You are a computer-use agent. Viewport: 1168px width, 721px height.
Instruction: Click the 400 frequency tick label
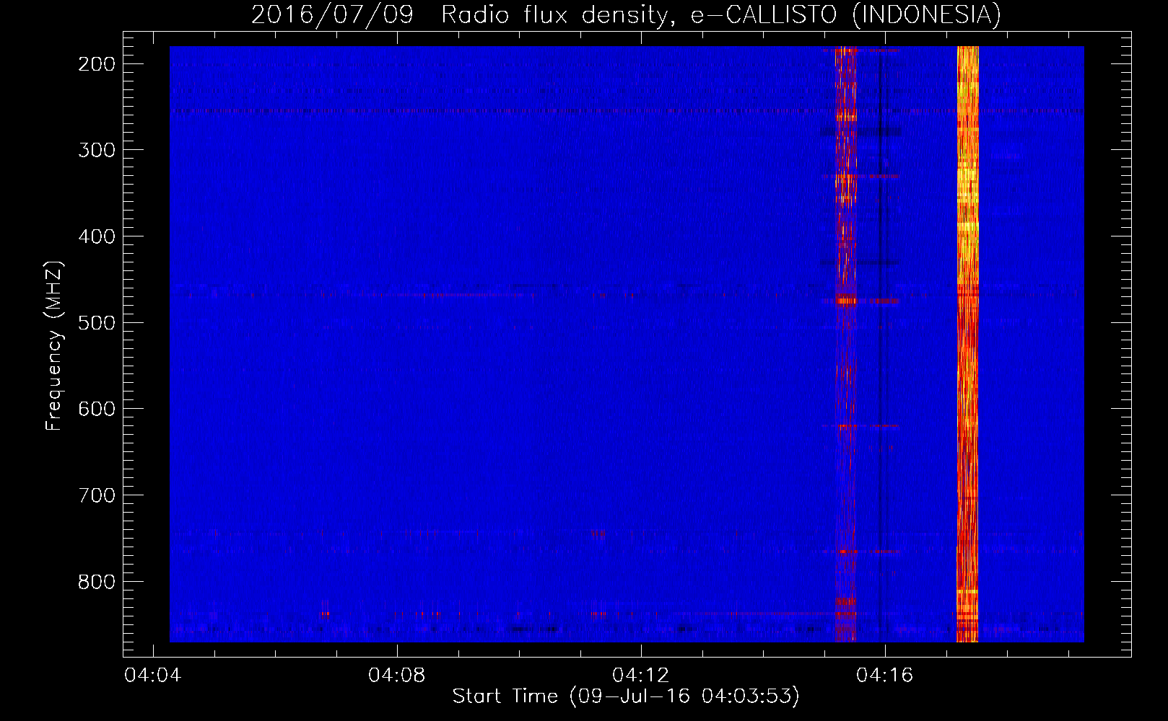click(97, 236)
